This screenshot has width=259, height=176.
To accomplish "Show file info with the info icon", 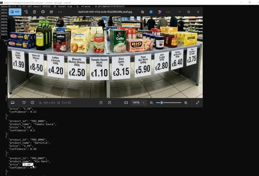I will [x=32, y=102].
